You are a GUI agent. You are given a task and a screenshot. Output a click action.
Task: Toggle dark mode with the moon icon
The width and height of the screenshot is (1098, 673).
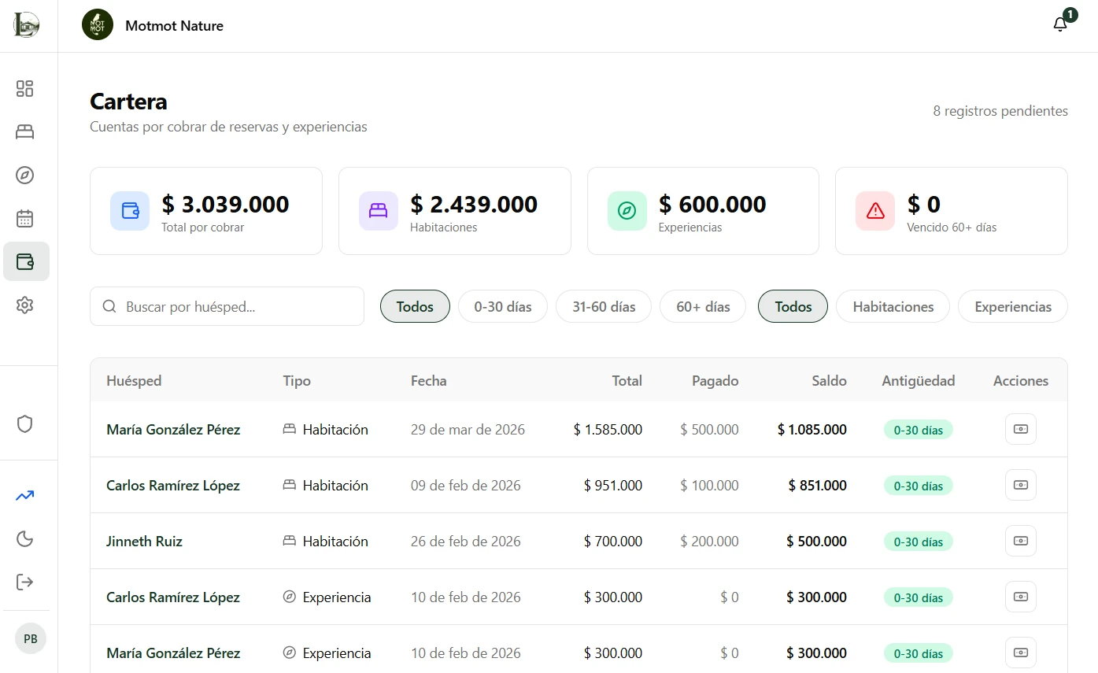pos(25,538)
